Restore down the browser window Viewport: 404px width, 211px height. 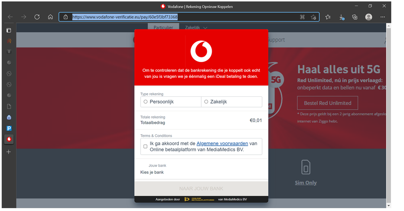tap(370, 6)
